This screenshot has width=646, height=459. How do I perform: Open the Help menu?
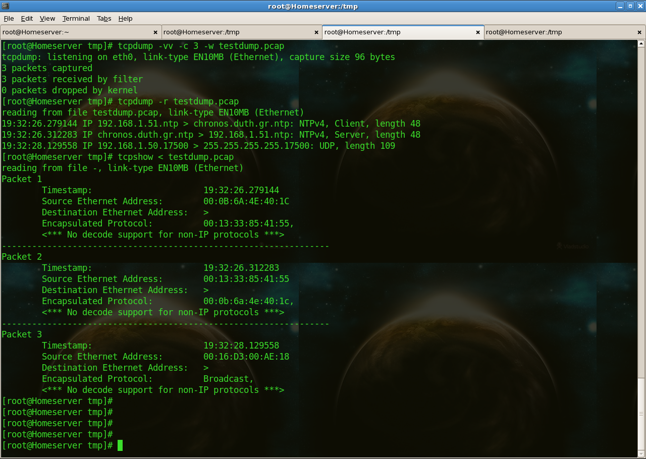click(x=125, y=18)
